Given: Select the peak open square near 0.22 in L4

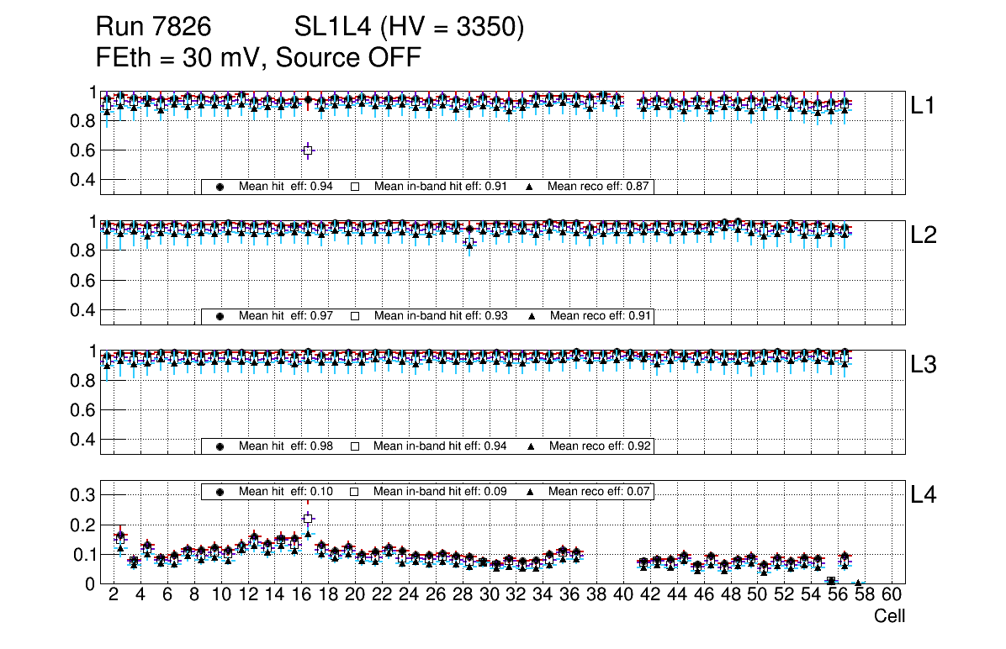Looking at the screenshot, I should click(308, 519).
